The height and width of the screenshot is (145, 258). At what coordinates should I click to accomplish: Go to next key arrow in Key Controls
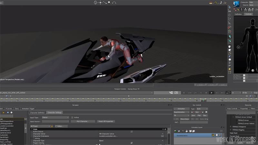pos(203,112)
